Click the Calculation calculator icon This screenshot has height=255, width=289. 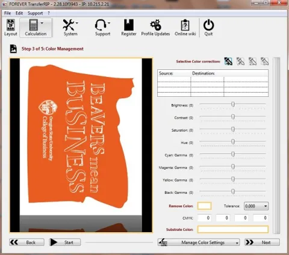pyautogui.click(x=33, y=25)
